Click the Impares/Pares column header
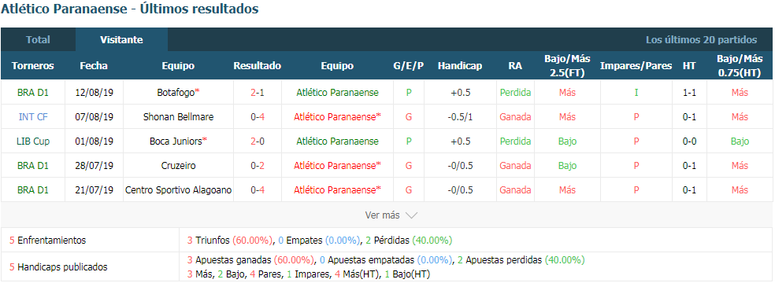Screen dimensions: 775x283 coord(636,65)
